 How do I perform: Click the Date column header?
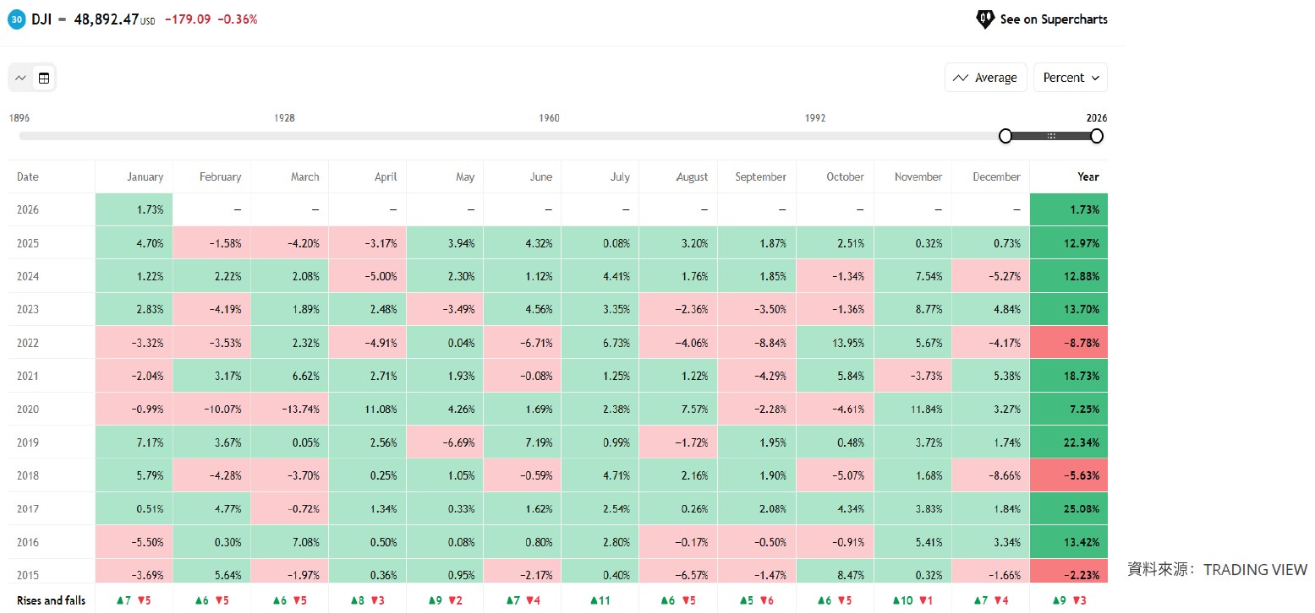pyautogui.click(x=28, y=176)
